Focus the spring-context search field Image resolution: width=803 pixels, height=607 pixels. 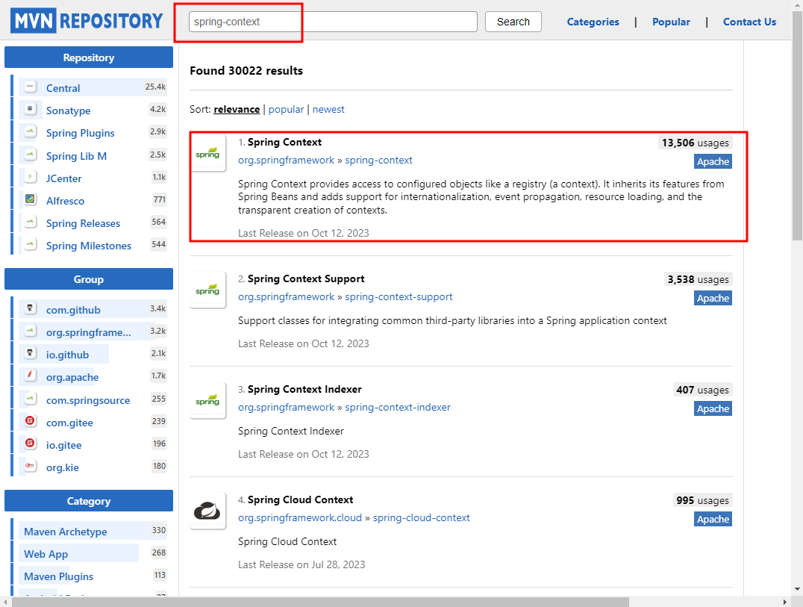[x=333, y=22]
